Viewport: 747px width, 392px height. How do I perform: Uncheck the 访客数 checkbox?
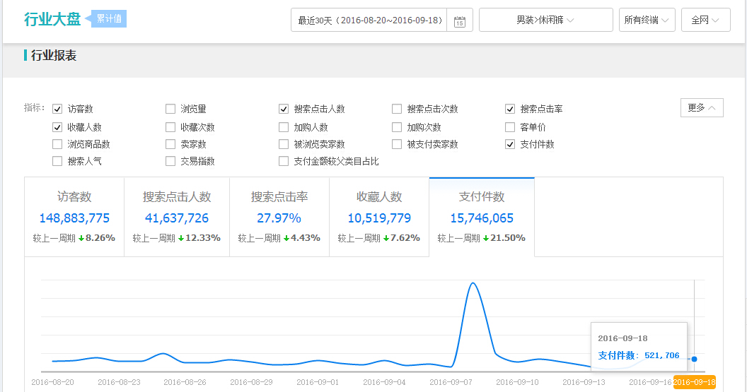(57, 109)
